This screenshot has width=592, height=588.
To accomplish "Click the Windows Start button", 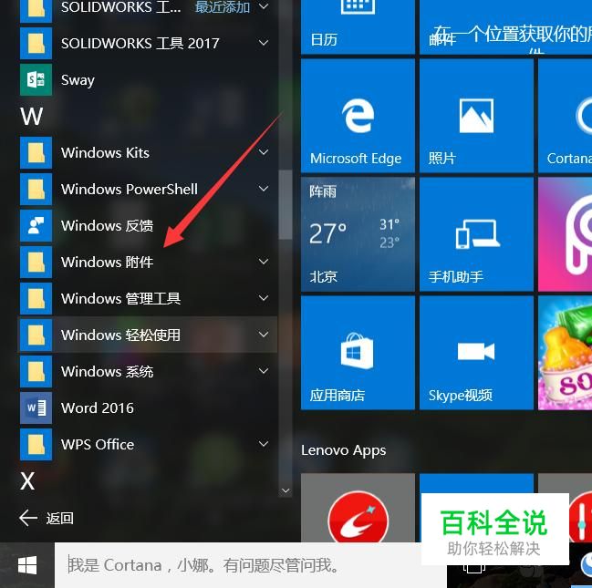I will point(27,565).
